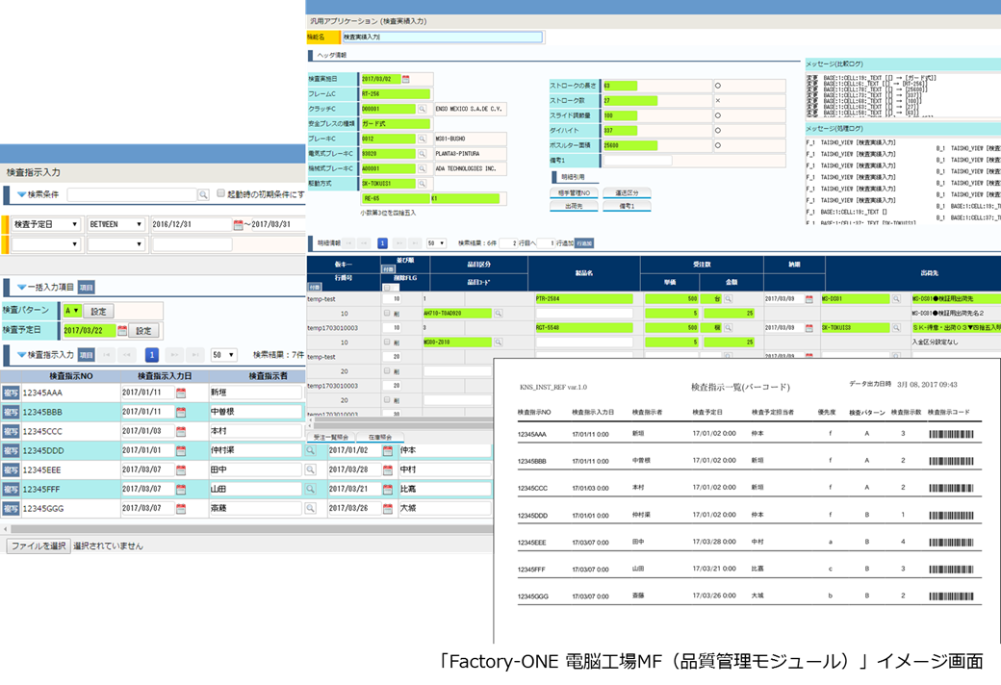Click 設定 button for 検査予定日
The width and height of the screenshot is (1001, 685).
tap(143, 331)
